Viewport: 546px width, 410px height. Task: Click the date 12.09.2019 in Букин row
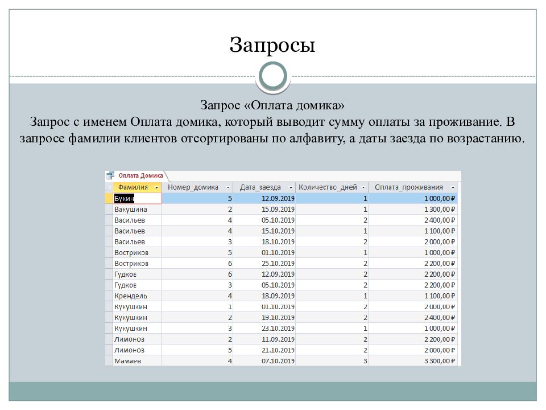(264, 198)
